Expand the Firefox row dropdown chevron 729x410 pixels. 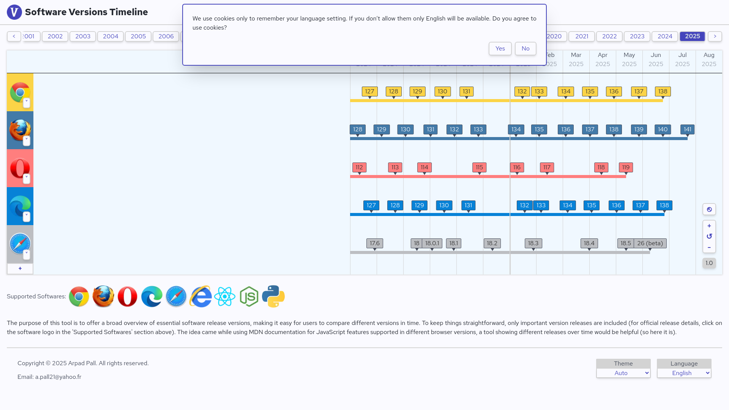coord(27,141)
